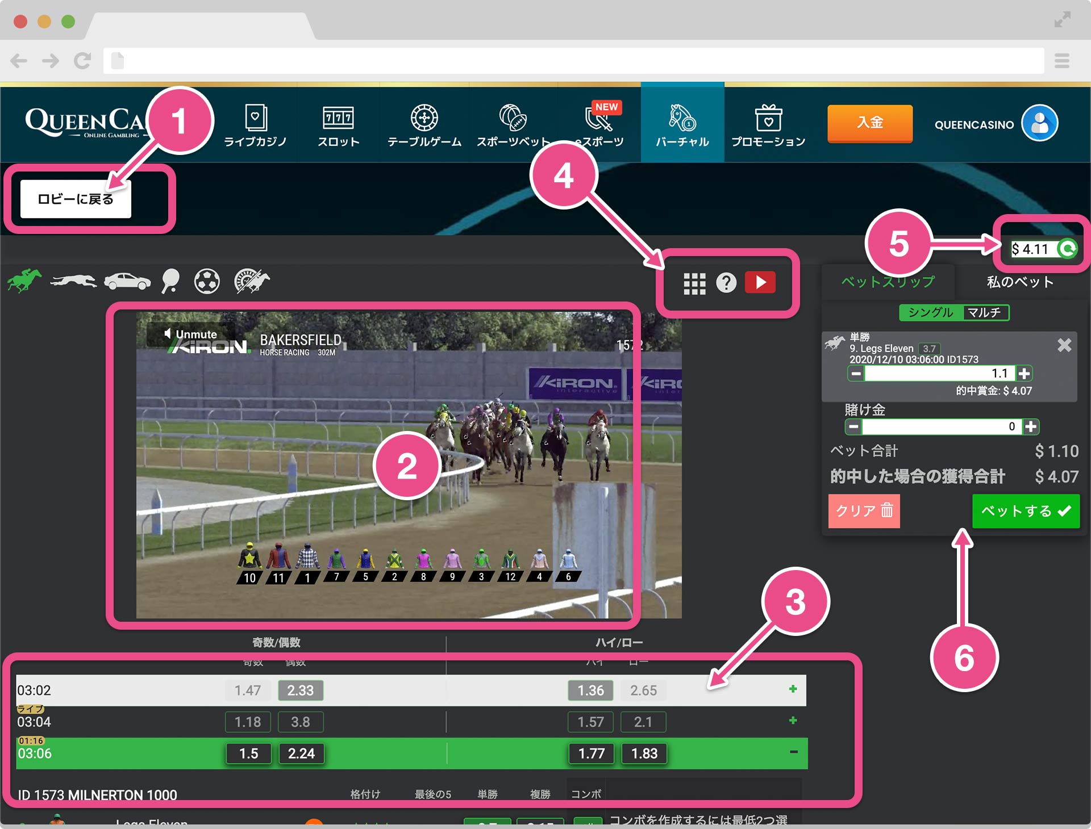
Task: Click the browser forward arrow
Action: click(x=51, y=61)
